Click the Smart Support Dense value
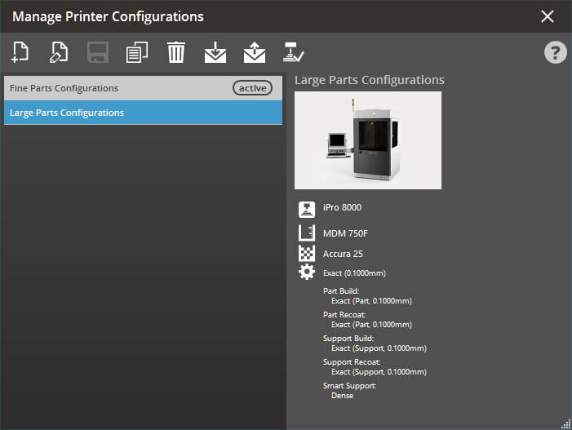This screenshot has width=572, height=430. click(x=342, y=395)
